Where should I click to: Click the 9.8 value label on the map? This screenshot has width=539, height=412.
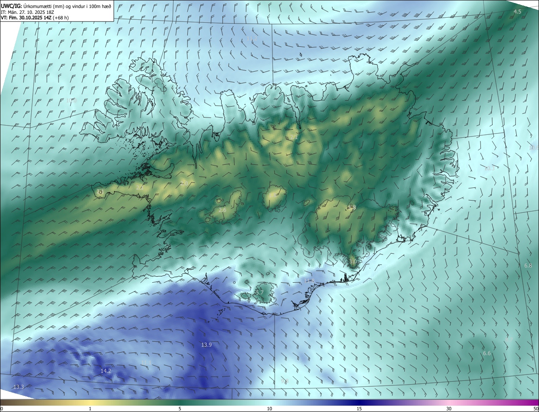pyautogui.click(x=285, y=381)
